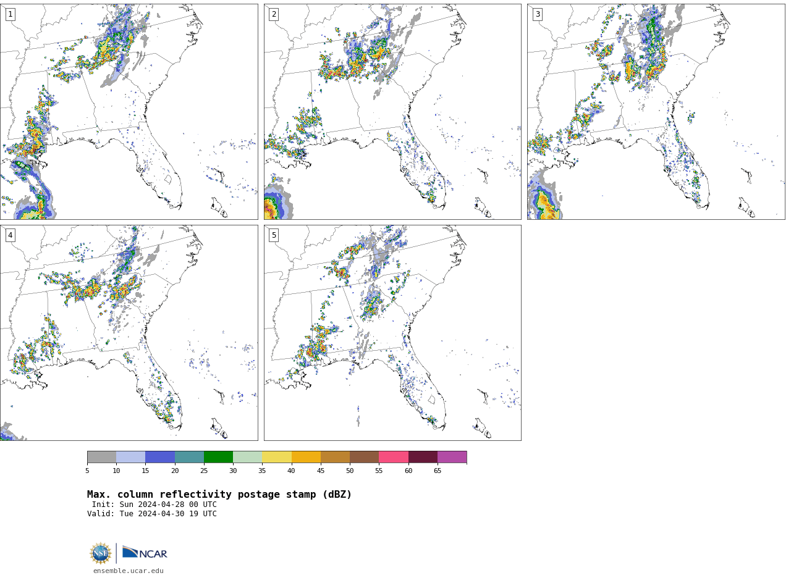This screenshot has width=791, height=578.
Task: Click the maroon 60-65 dBZ swatch
Action: click(423, 457)
